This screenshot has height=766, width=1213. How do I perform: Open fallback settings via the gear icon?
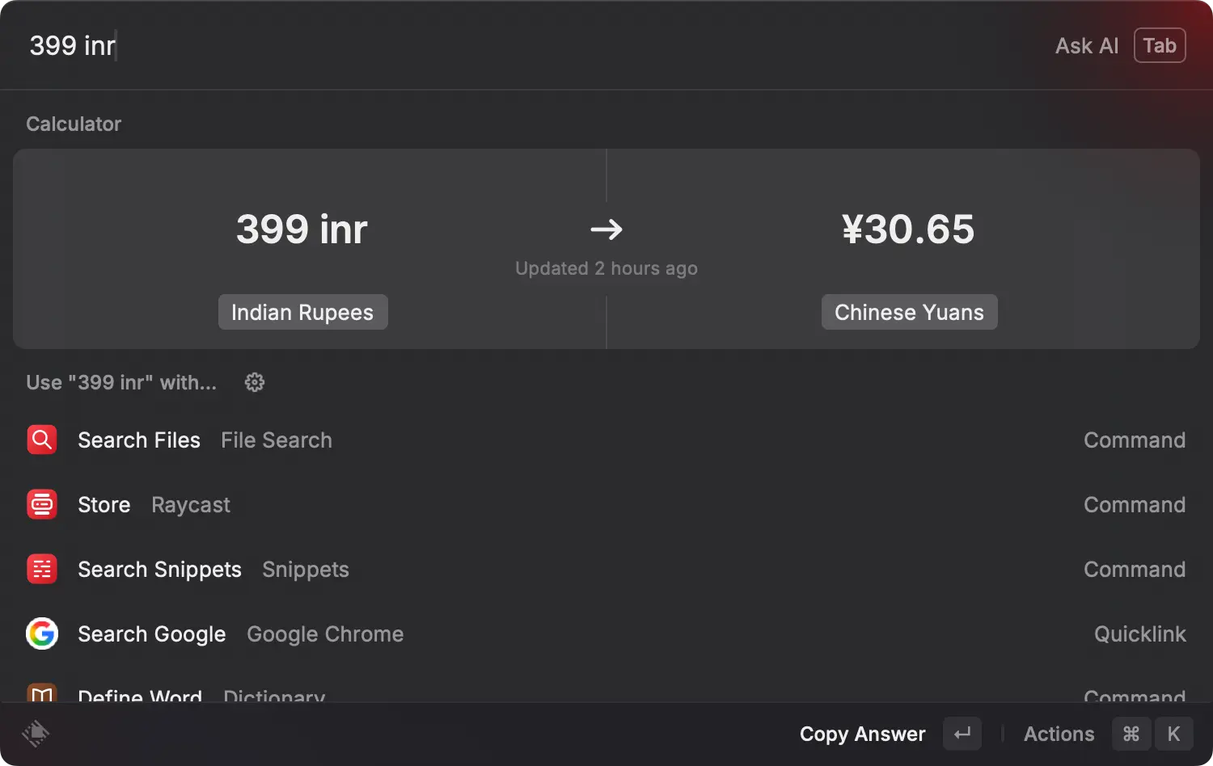coord(255,382)
